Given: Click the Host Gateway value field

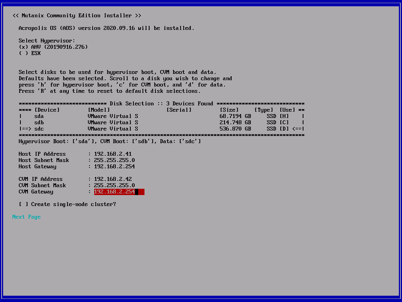Looking at the screenshot, I should coord(114,167).
